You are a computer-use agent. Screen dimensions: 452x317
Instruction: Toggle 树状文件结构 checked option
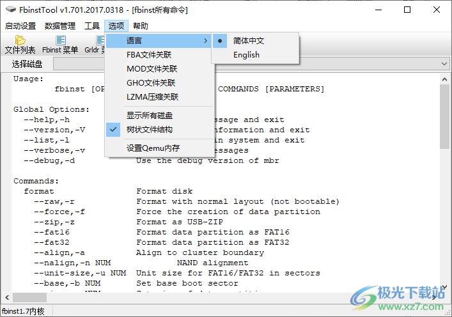pos(160,130)
